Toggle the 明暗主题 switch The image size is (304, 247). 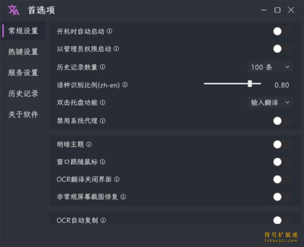point(282,144)
